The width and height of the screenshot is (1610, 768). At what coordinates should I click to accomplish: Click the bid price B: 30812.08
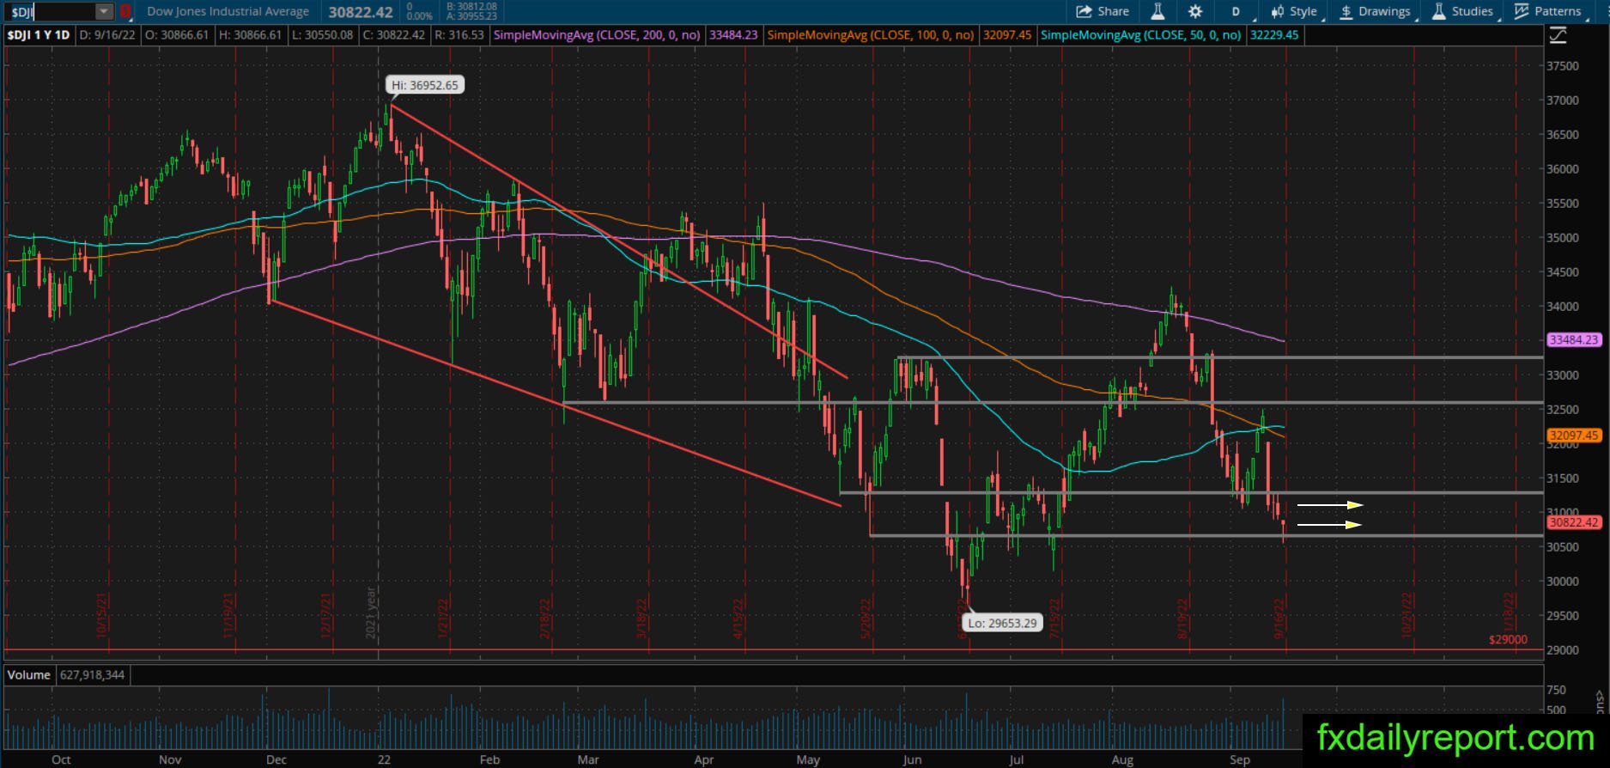click(472, 7)
